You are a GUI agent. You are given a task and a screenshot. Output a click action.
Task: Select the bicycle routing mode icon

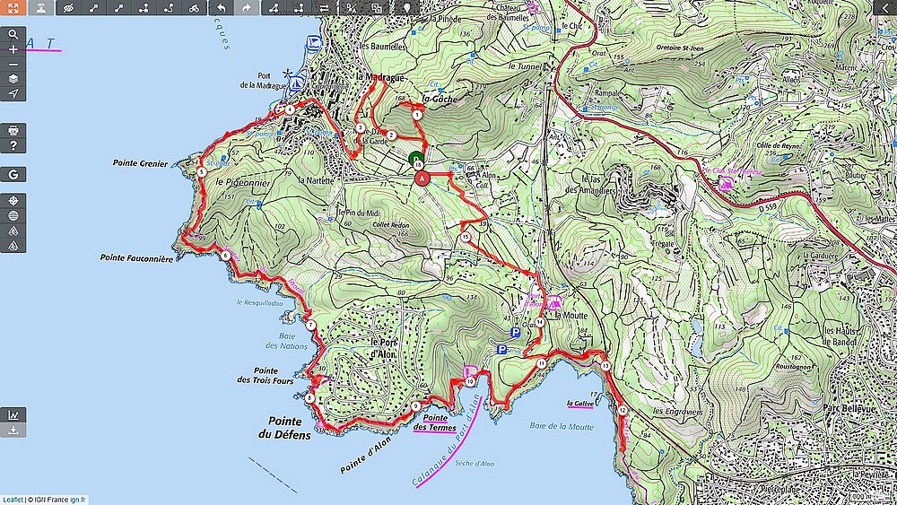[194, 7]
